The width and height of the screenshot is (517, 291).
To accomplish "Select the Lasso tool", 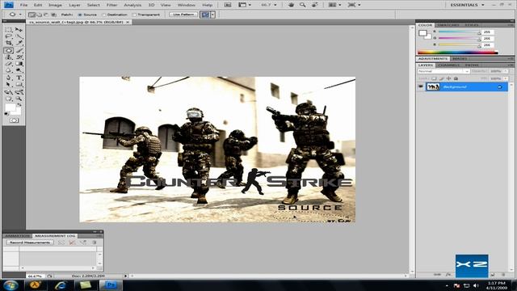I will [x=9, y=36].
